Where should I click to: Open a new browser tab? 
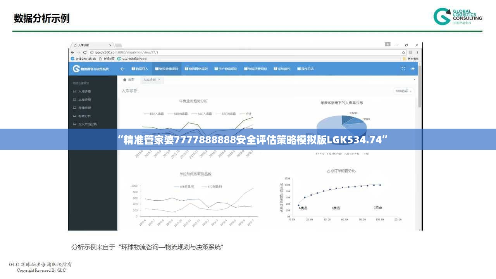118,45
